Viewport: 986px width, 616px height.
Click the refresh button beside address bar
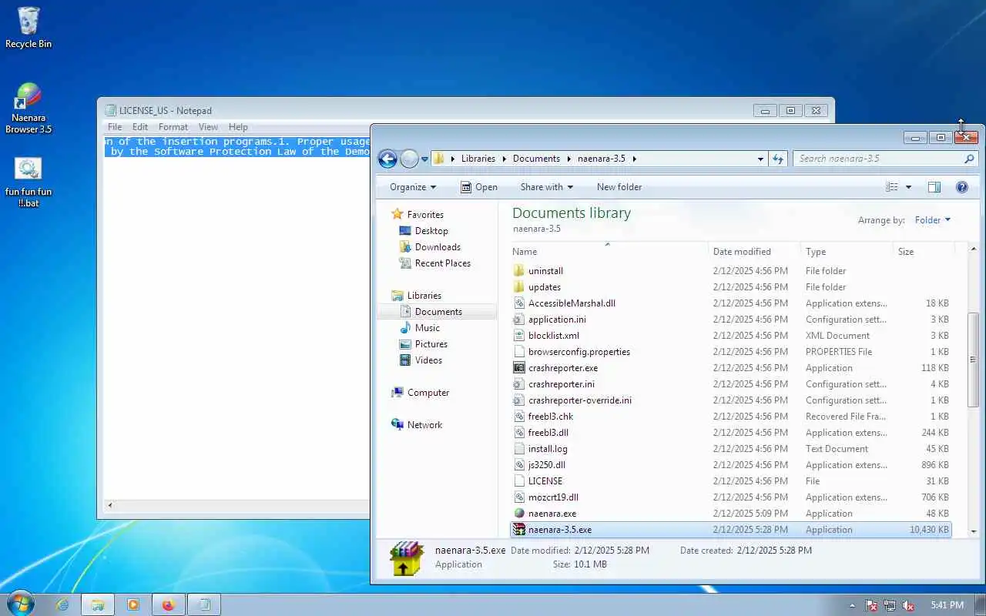click(x=778, y=159)
